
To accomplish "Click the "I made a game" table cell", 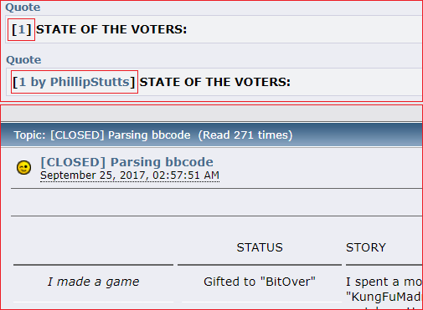I will pyautogui.click(x=93, y=282).
